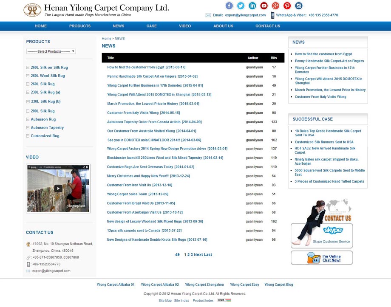
Task: Open the Select Products dropdown
Action: 51,51
